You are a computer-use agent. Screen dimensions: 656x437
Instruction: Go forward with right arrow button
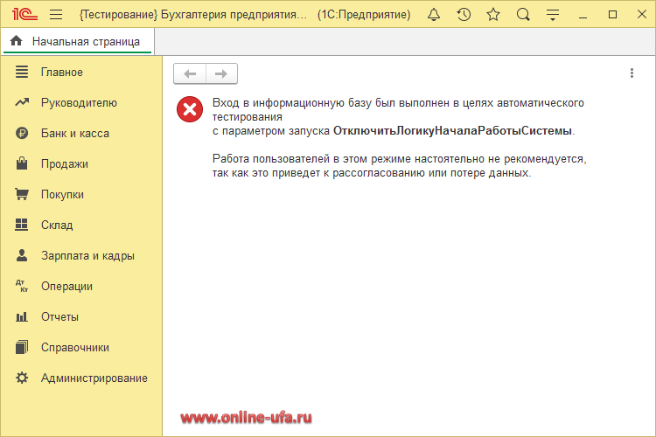click(x=221, y=74)
